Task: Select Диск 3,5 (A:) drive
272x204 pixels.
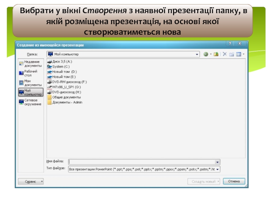Action: tap(60, 62)
